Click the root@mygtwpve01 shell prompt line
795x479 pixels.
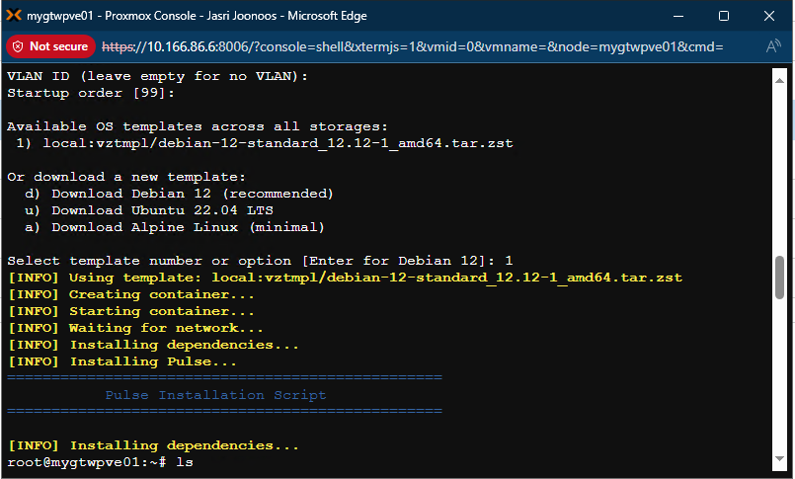(x=94, y=462)
